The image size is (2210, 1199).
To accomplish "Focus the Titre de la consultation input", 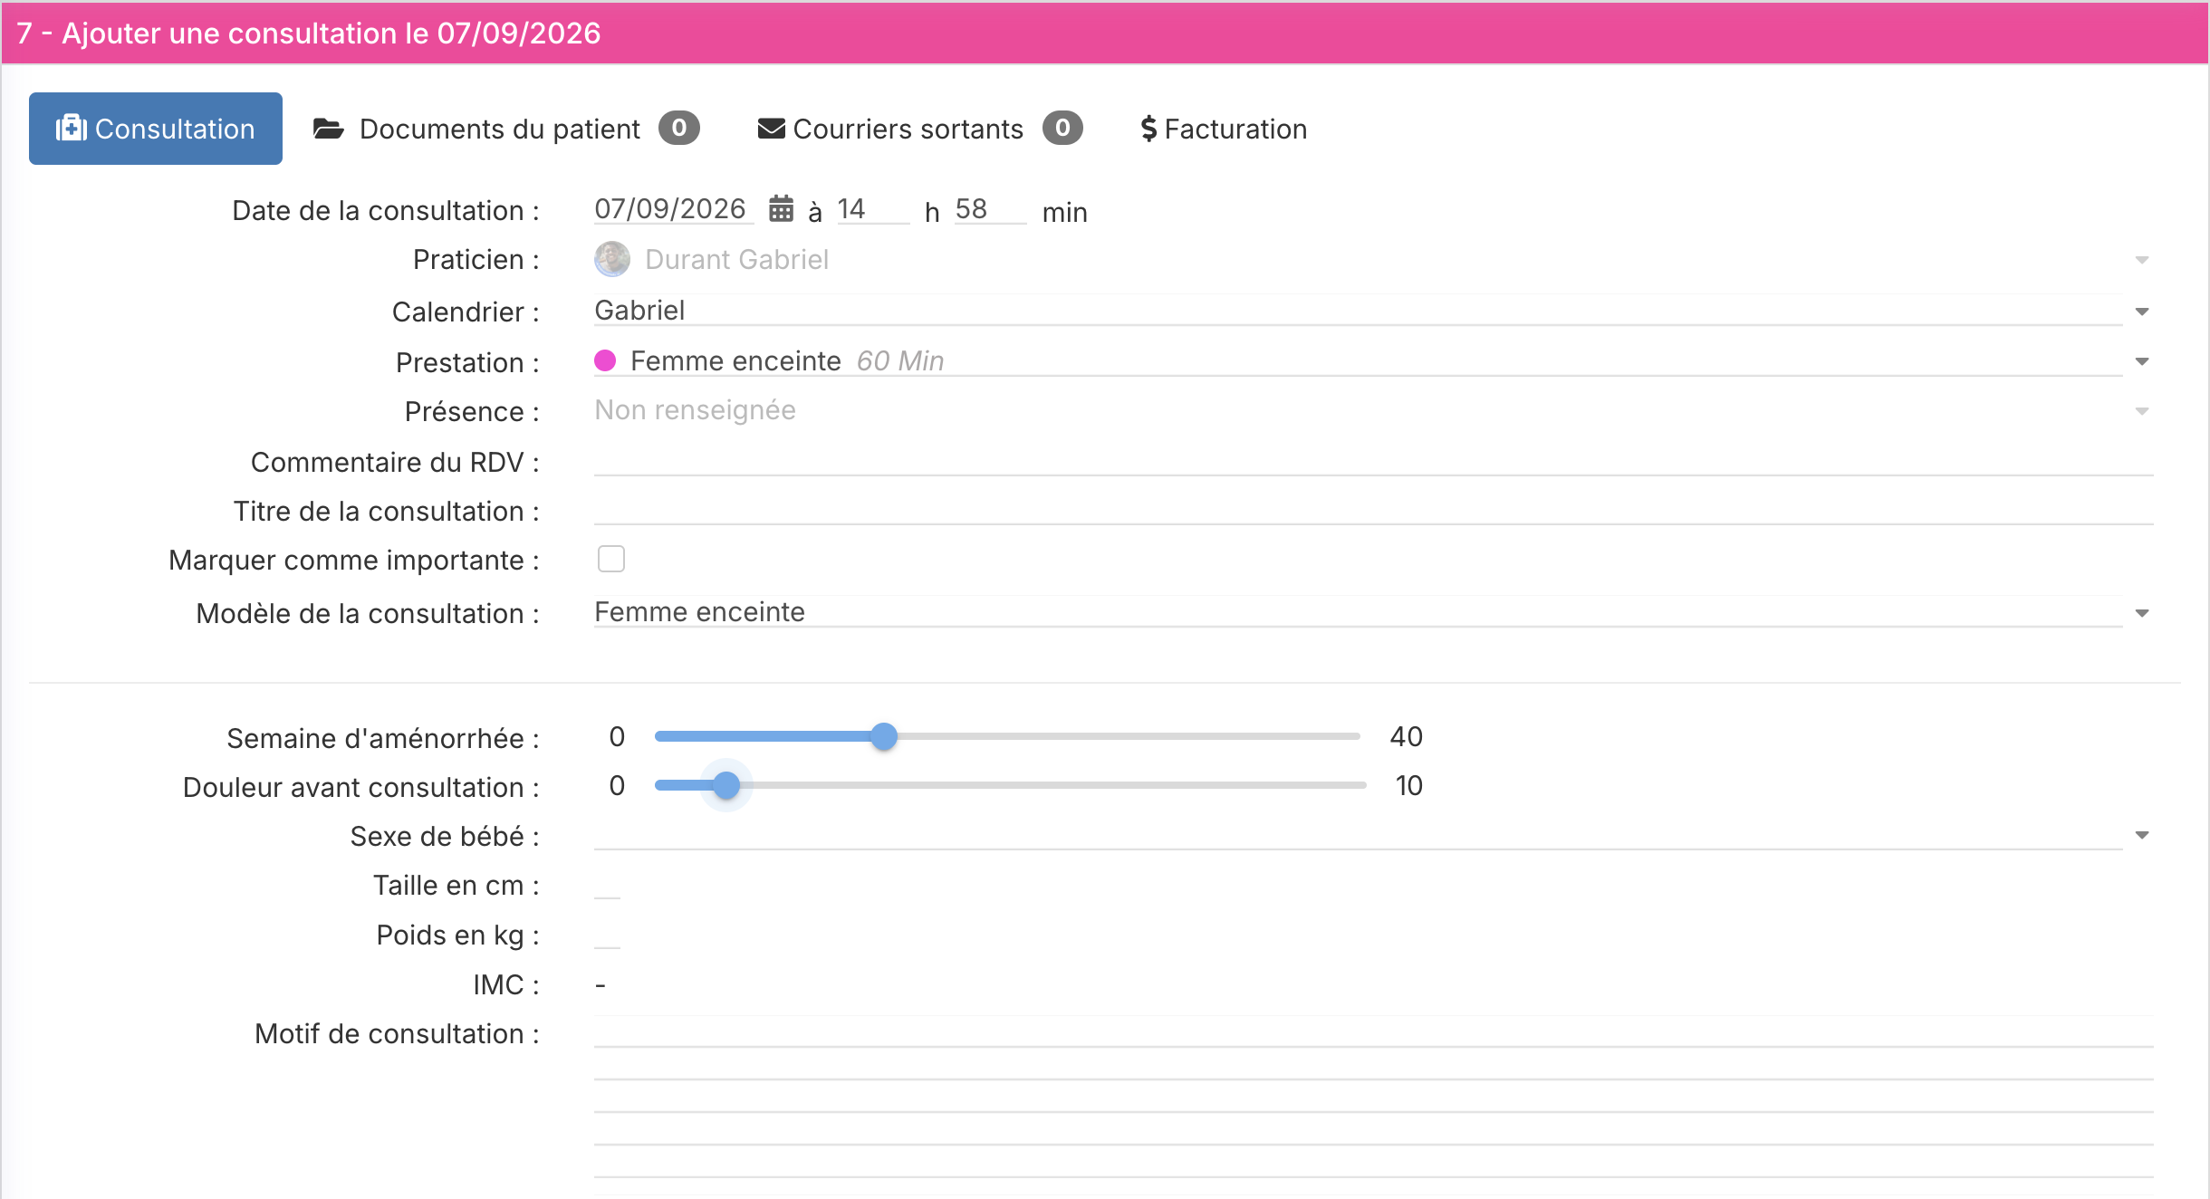I will 1373,510.
